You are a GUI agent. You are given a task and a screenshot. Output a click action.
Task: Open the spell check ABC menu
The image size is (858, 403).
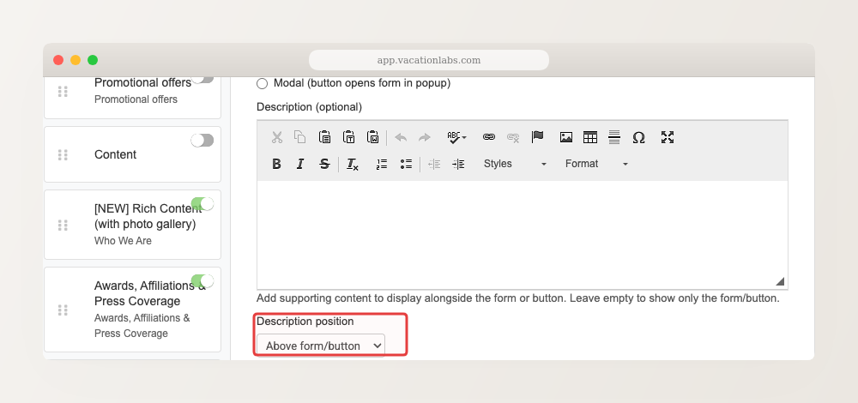(457, 137)
